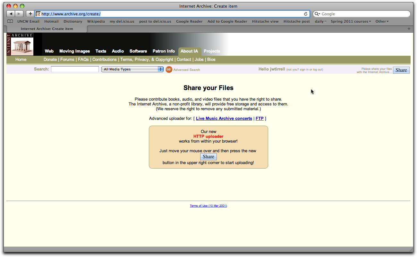Expand the Other bookmarks folder
417x257 pixels.
click(x=382, y=21)
